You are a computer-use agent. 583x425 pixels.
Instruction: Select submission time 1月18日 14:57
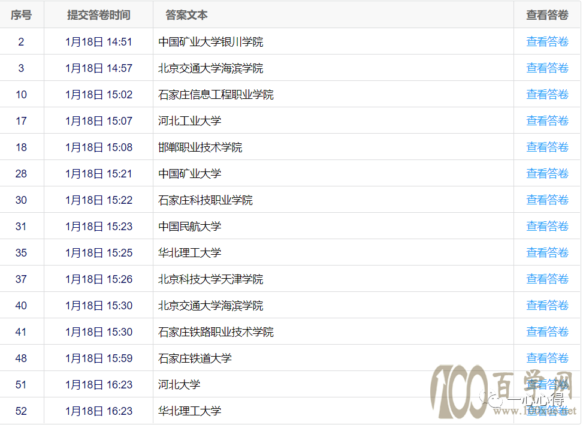click(99, 68)
